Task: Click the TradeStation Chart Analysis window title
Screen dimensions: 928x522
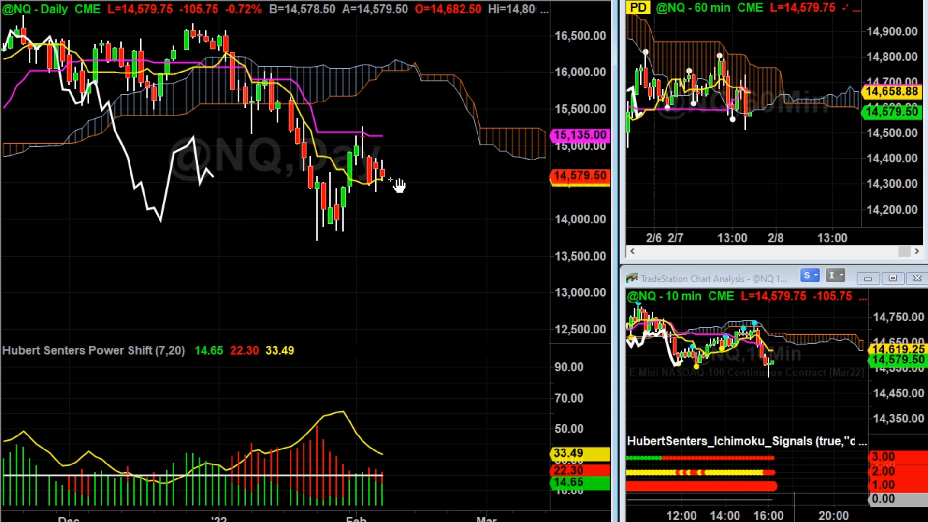Action: point(713,279)
